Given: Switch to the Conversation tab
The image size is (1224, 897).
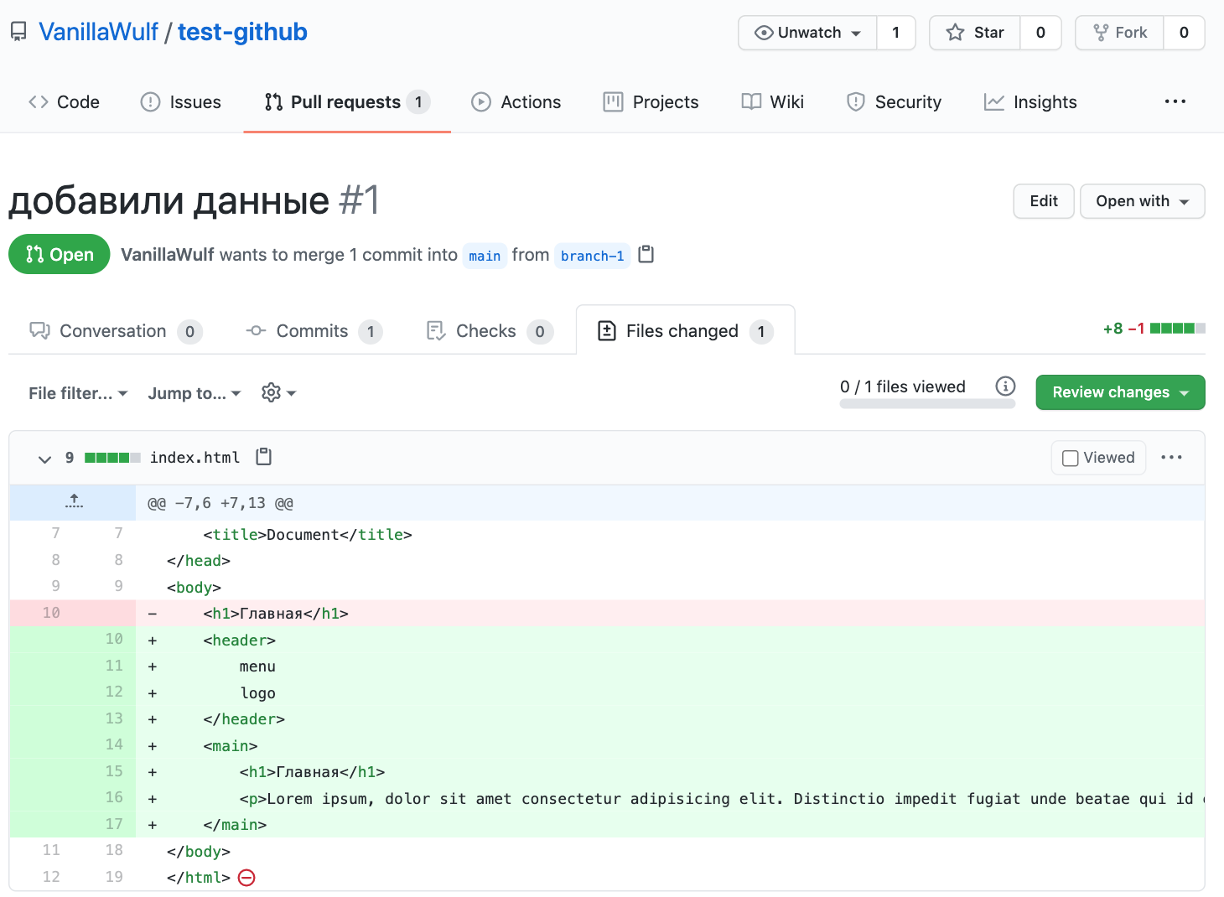Looking at the screenshot, I should pos(116,331).
